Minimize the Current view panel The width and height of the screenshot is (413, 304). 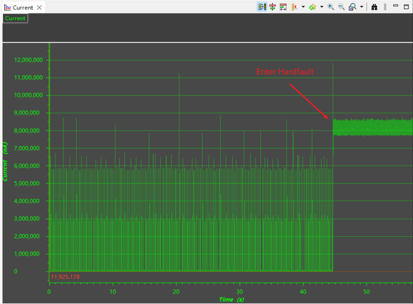(x=396, y=6)
